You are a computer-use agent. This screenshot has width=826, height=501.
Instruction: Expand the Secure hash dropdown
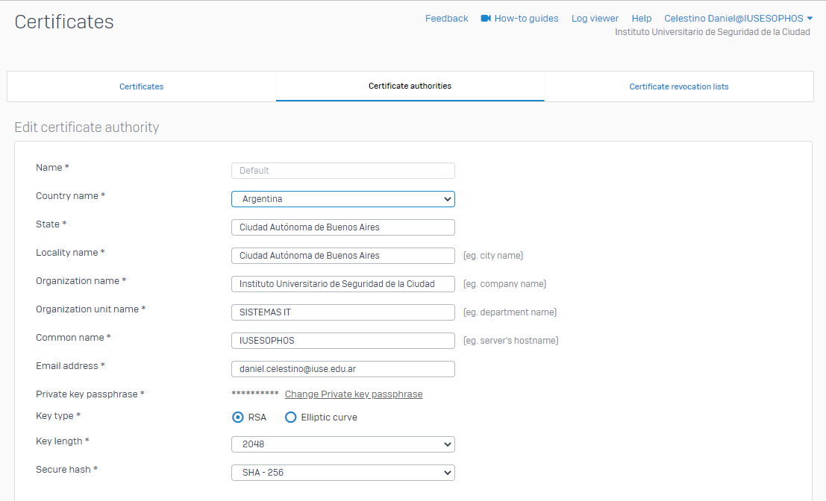pos(343,473)
